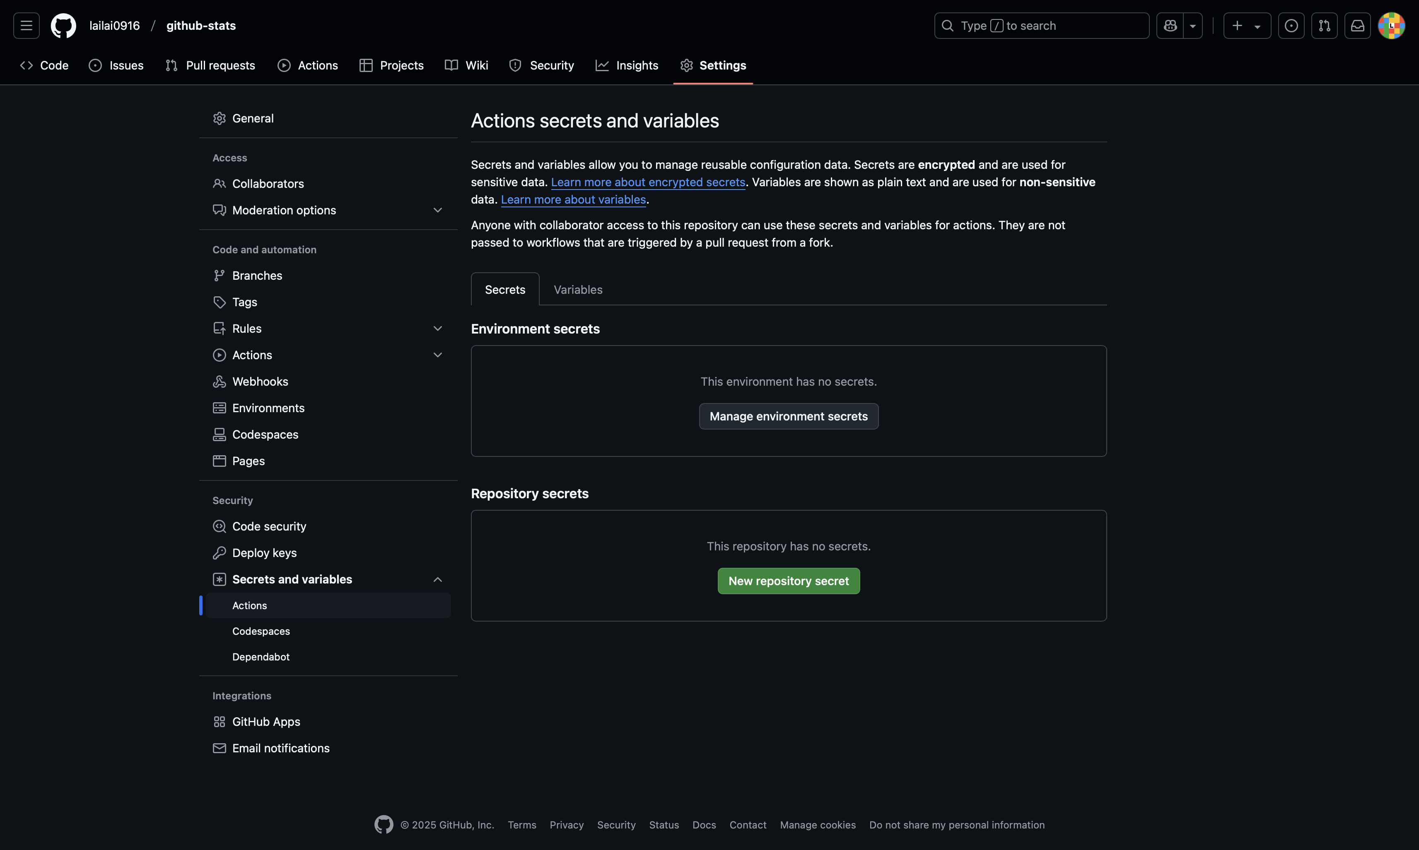Open Copilot dropdown arrow in header
Image resolution: width=1419 pixels, height=850 pixels.
[1192, 26]
